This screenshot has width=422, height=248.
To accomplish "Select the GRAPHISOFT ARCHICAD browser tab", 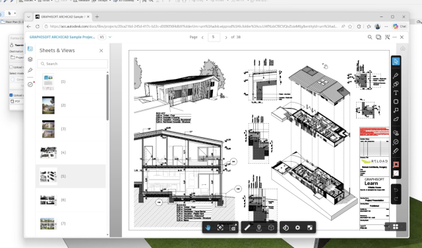I will tap(63, 16).
